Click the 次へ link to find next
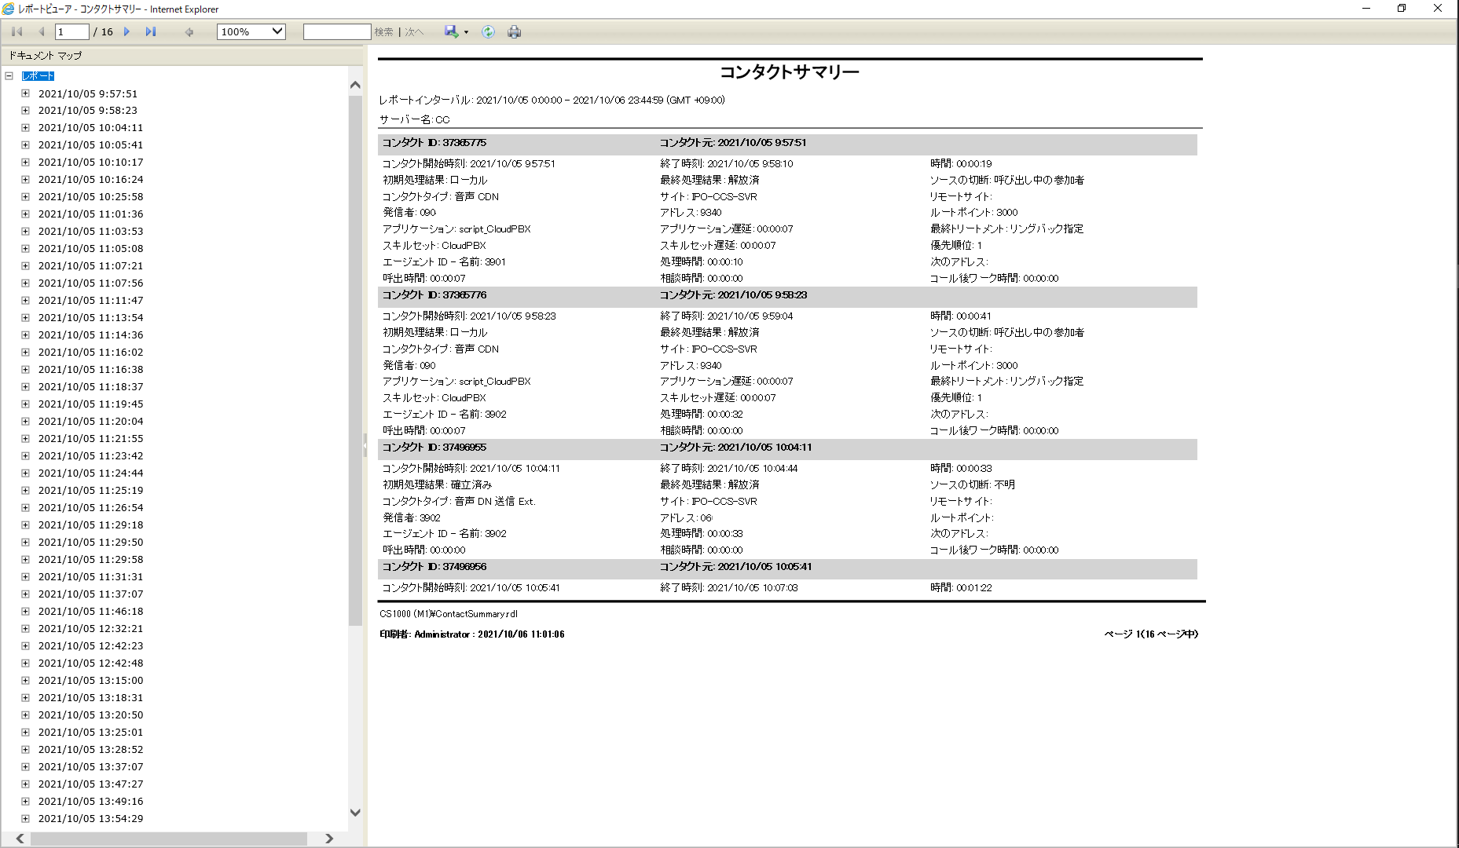 (414, 31)
